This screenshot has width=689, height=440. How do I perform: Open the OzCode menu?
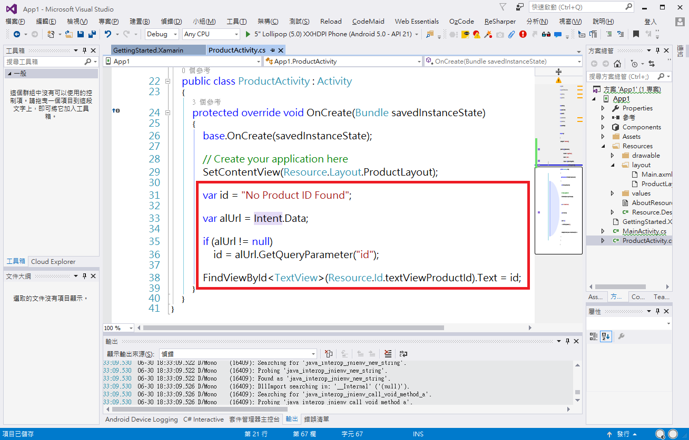pyautogui.click(x=461, y=22)
